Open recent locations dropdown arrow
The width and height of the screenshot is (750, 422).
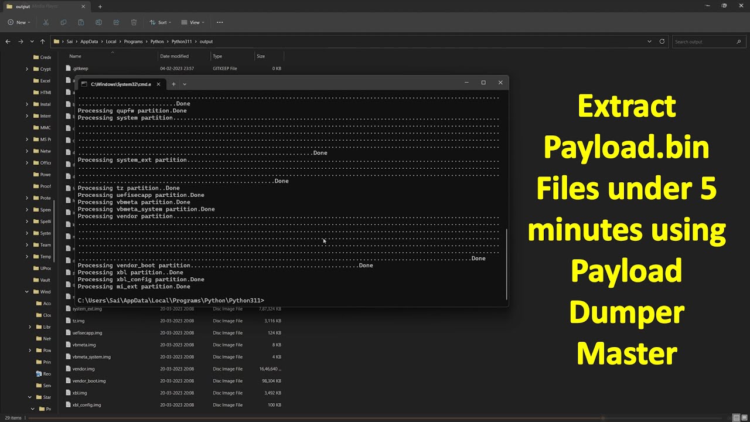point(32,42)
